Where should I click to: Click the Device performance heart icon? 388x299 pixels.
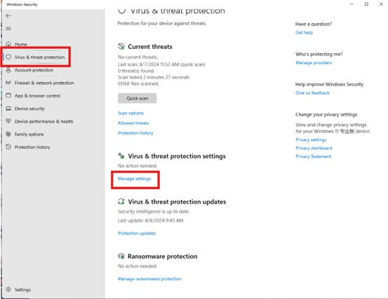click(x=8, y=121)
